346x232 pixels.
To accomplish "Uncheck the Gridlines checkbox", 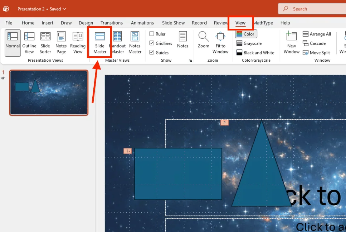I will 152,43.
